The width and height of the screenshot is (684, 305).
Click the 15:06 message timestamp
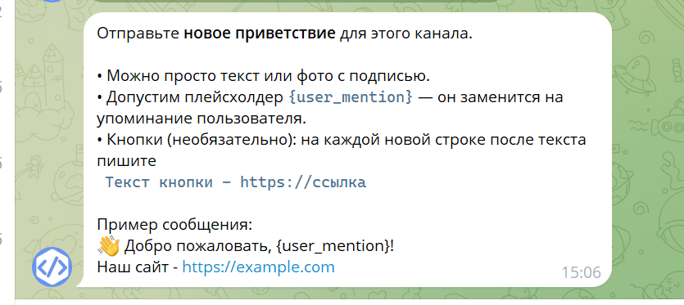pyautogui.click(x=581, y=273)
